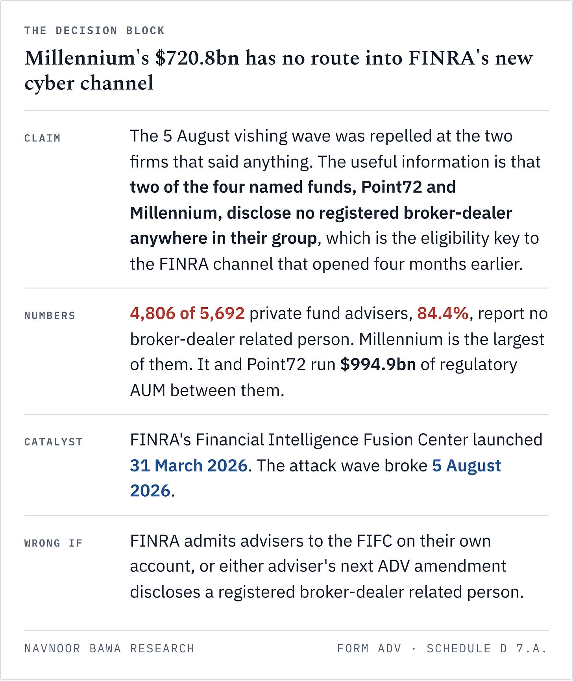This screenshot has width=573, height=681.
Task: Click the phrase 'anywhere in their group'
Action: click(x=224, y=238)
